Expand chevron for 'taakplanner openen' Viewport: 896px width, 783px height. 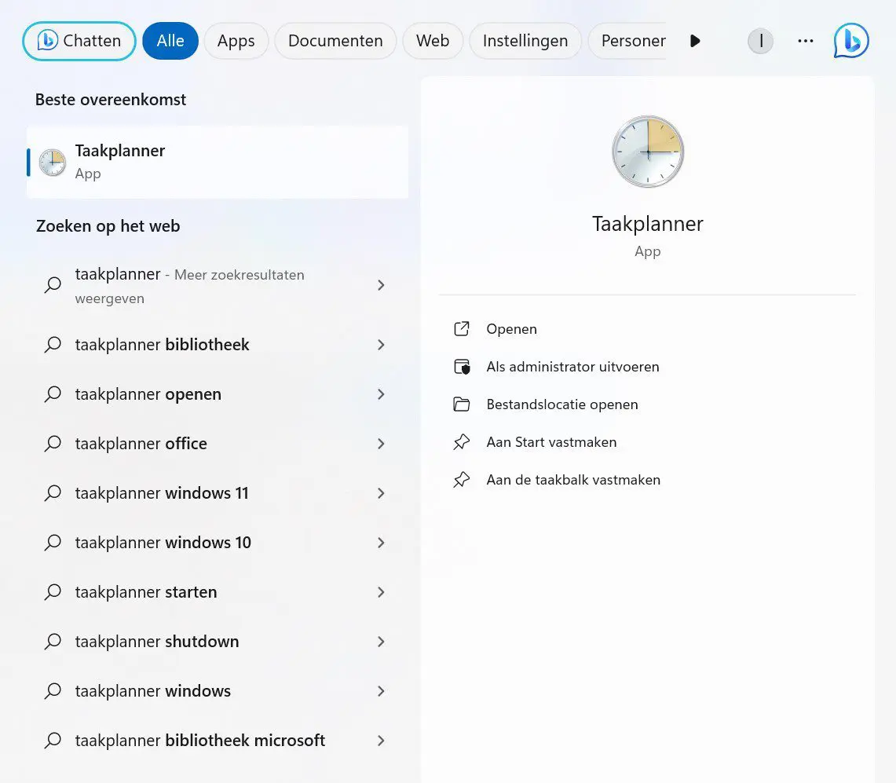[x=381, y=394]
